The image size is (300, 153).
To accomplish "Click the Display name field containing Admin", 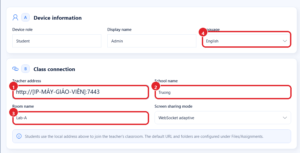I will 152,41.
